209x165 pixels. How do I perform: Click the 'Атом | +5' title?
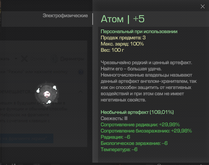123,19
